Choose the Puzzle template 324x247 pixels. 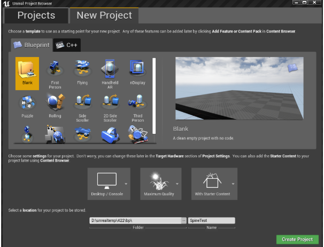tap(27, 107)
